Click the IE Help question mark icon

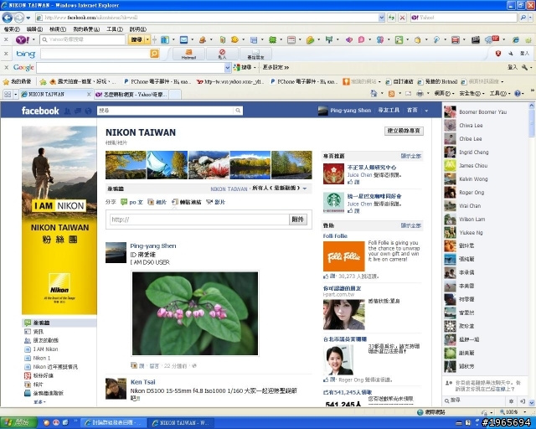coord(518,93)
